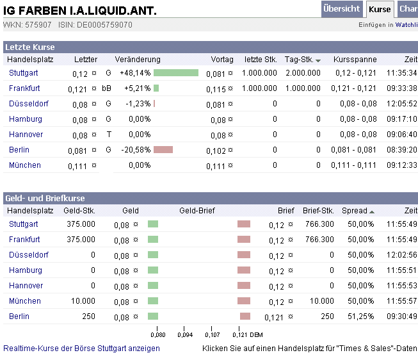The height and width of the screenshot is (353, 418).
Task: Open Düsseldorf in Geld- und Briefkurse table
Action: click(29, 255)
